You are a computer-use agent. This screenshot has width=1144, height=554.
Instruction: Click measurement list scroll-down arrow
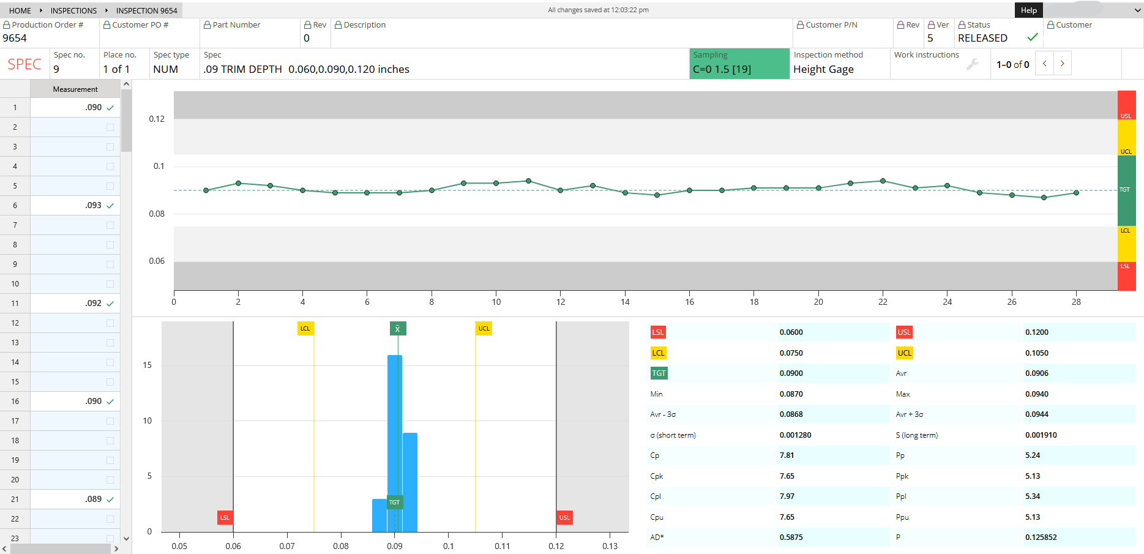point(126,539)
